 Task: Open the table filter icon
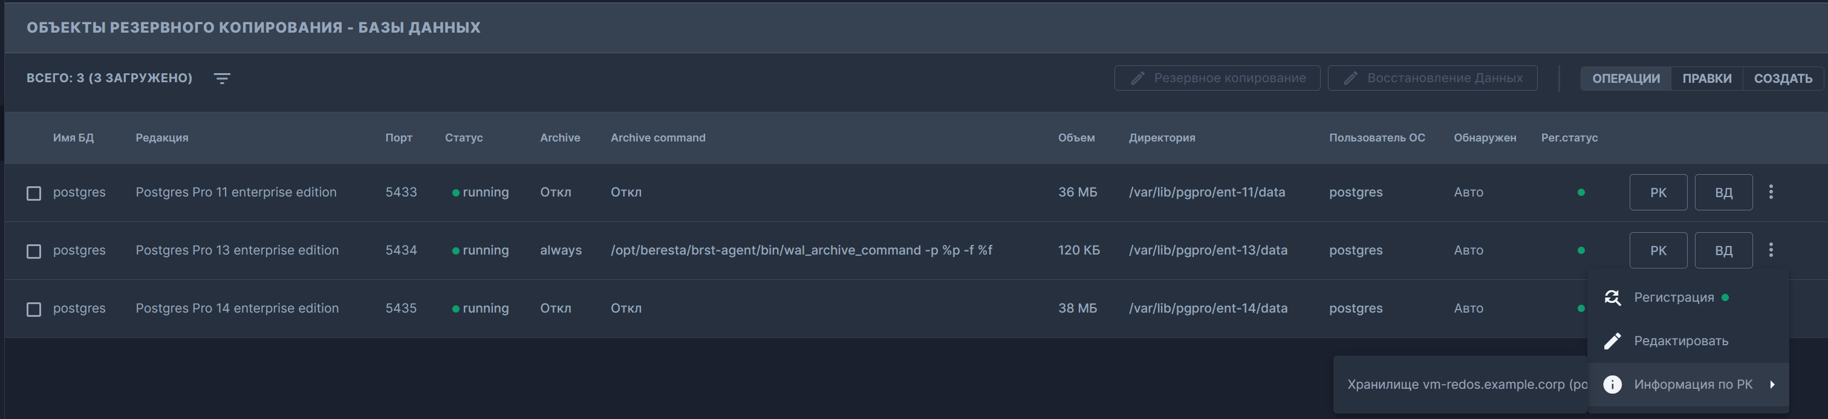point(222,79)
